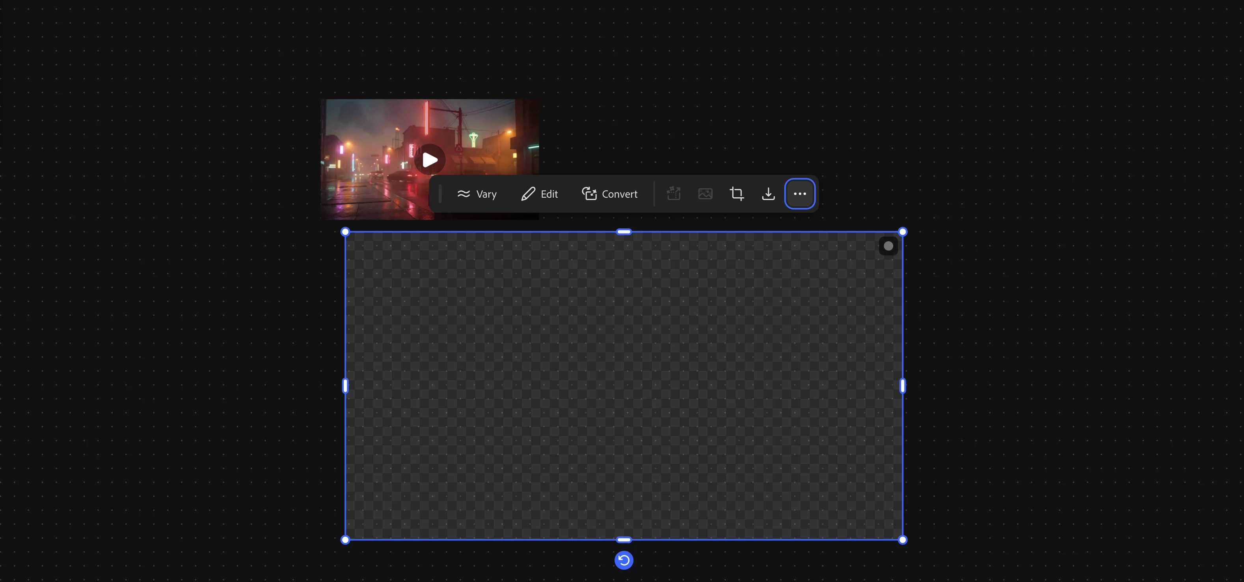Image resolution: width=1244 pixels, height=582 pixels.
Task: Open the three-dots more options menu
Action: (800, 194)
